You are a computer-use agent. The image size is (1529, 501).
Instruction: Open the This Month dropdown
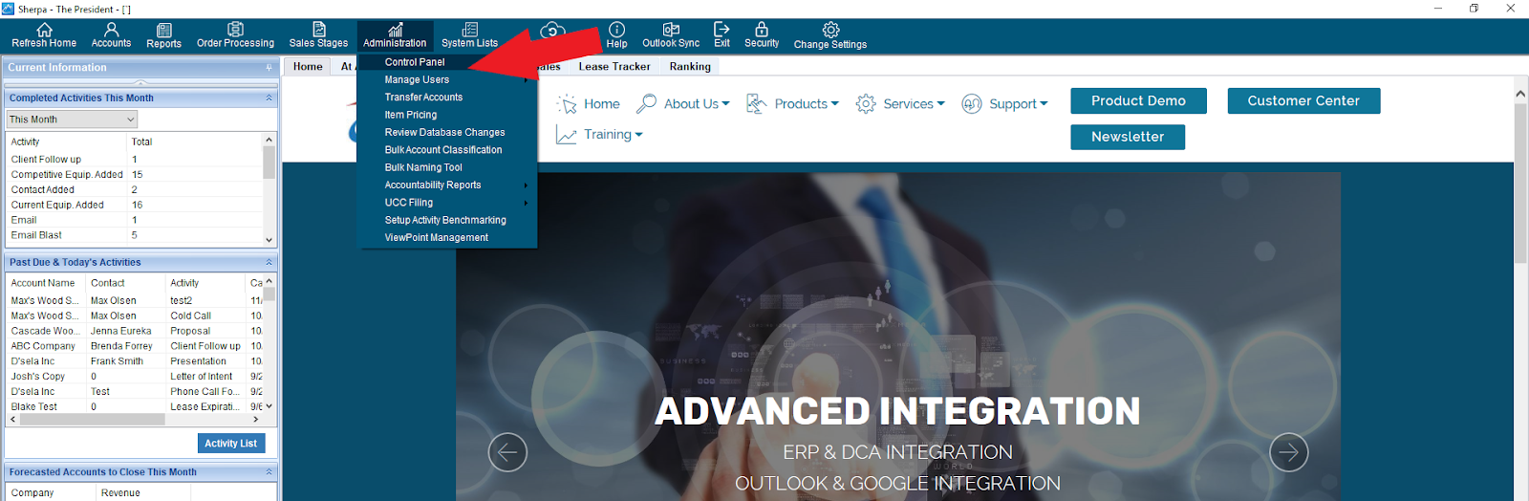click(x=72, y=120)
